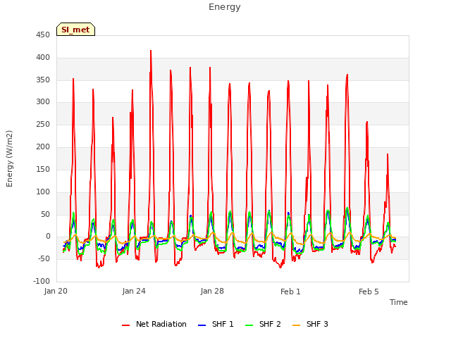This screenshot has height=338, width=451.
Task: Toggle the SHF 1 legend entry
Action: (x=216, y=324)
